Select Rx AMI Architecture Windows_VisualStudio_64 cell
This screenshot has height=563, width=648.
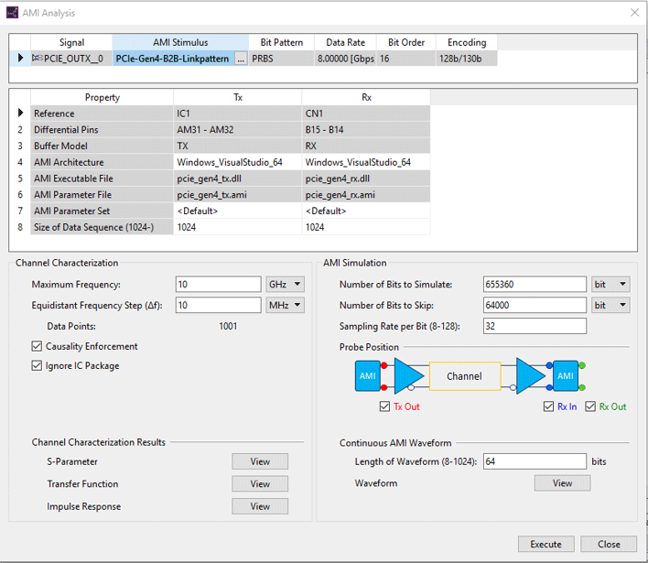366,162
